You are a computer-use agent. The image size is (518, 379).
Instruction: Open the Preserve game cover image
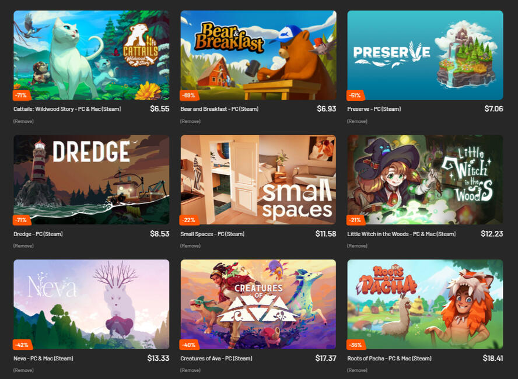coord(425,55)
